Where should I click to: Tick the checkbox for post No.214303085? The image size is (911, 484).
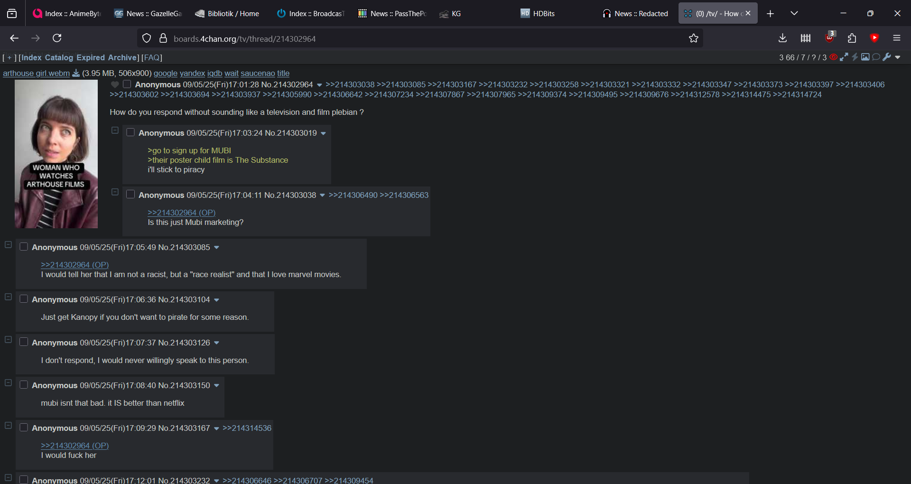click(24, 247)
